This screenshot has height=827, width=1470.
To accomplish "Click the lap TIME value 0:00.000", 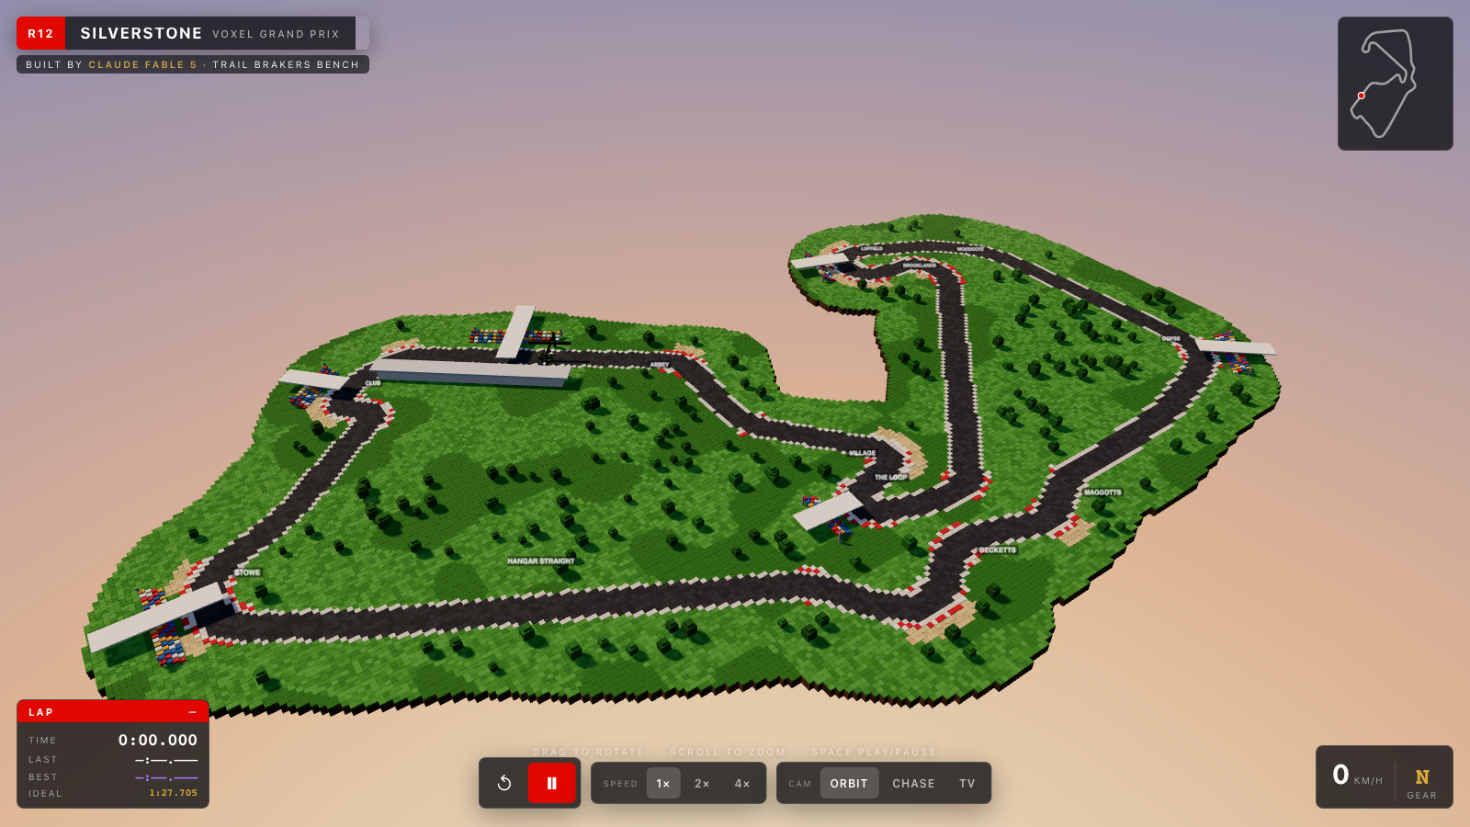I will point(158,740).
